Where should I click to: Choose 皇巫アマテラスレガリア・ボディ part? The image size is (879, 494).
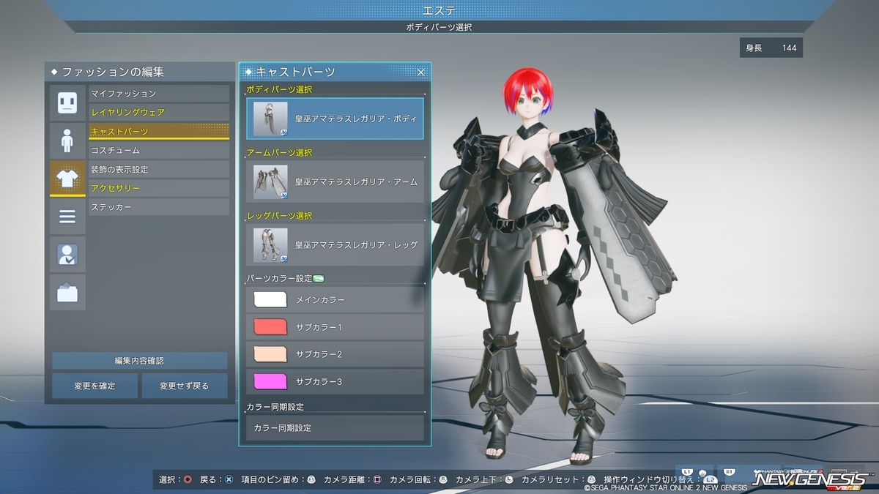(x=335, y=119)
